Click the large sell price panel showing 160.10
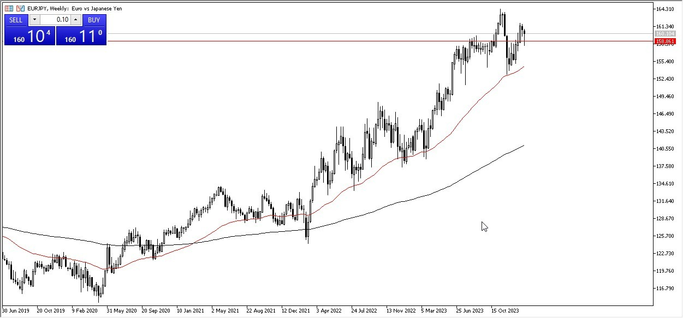This screenshot has width=683, height=318. (30, 36)
